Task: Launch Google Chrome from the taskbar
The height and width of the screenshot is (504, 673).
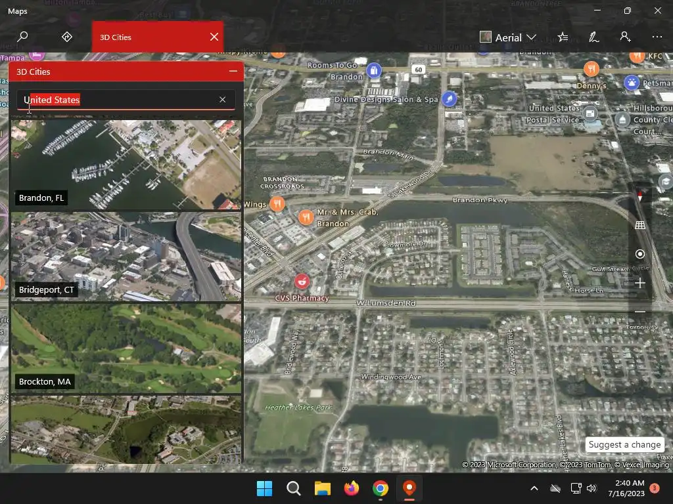Action: pyautogui.click(x=381, y=488)
